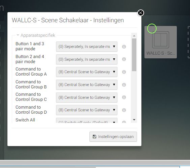Screen dimensions: 190x168
Task: Open the Switch All dropdown
Action: (87, 121)
